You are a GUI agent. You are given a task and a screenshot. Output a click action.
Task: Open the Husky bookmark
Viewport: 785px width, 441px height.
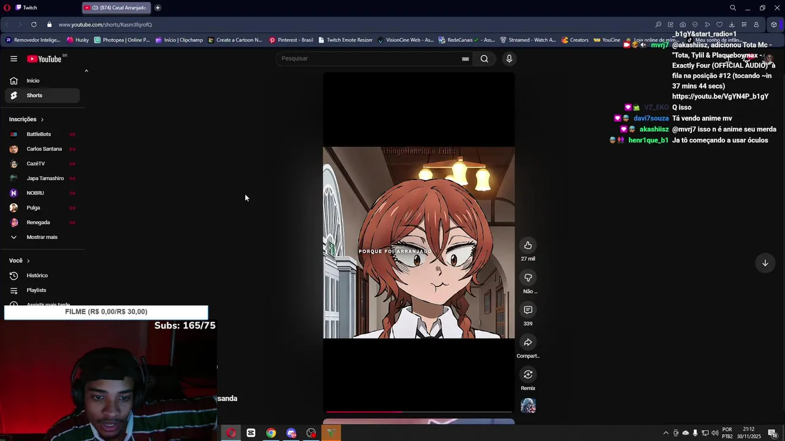[x=78, y=40]
